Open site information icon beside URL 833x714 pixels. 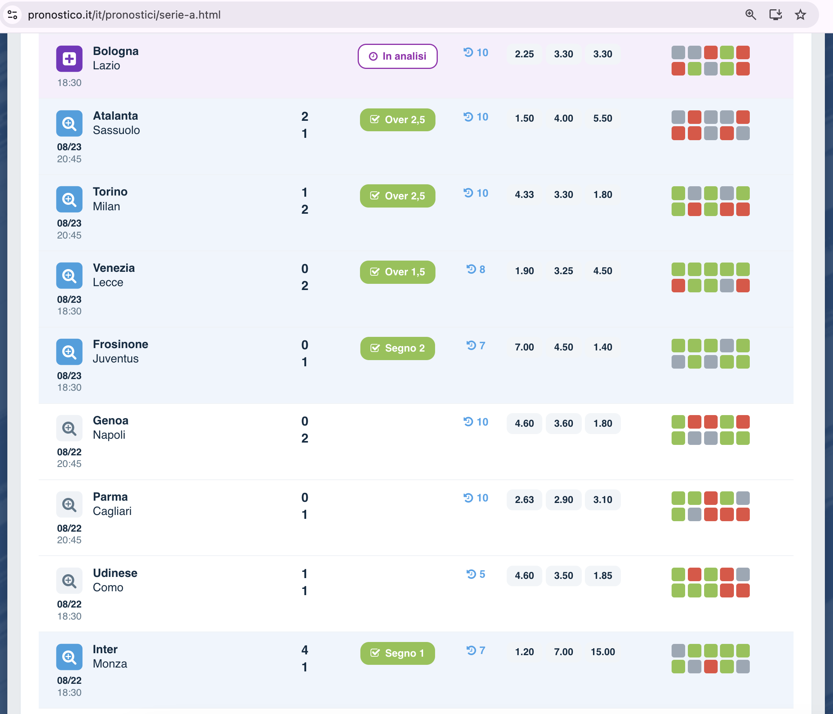pos(12,15)
